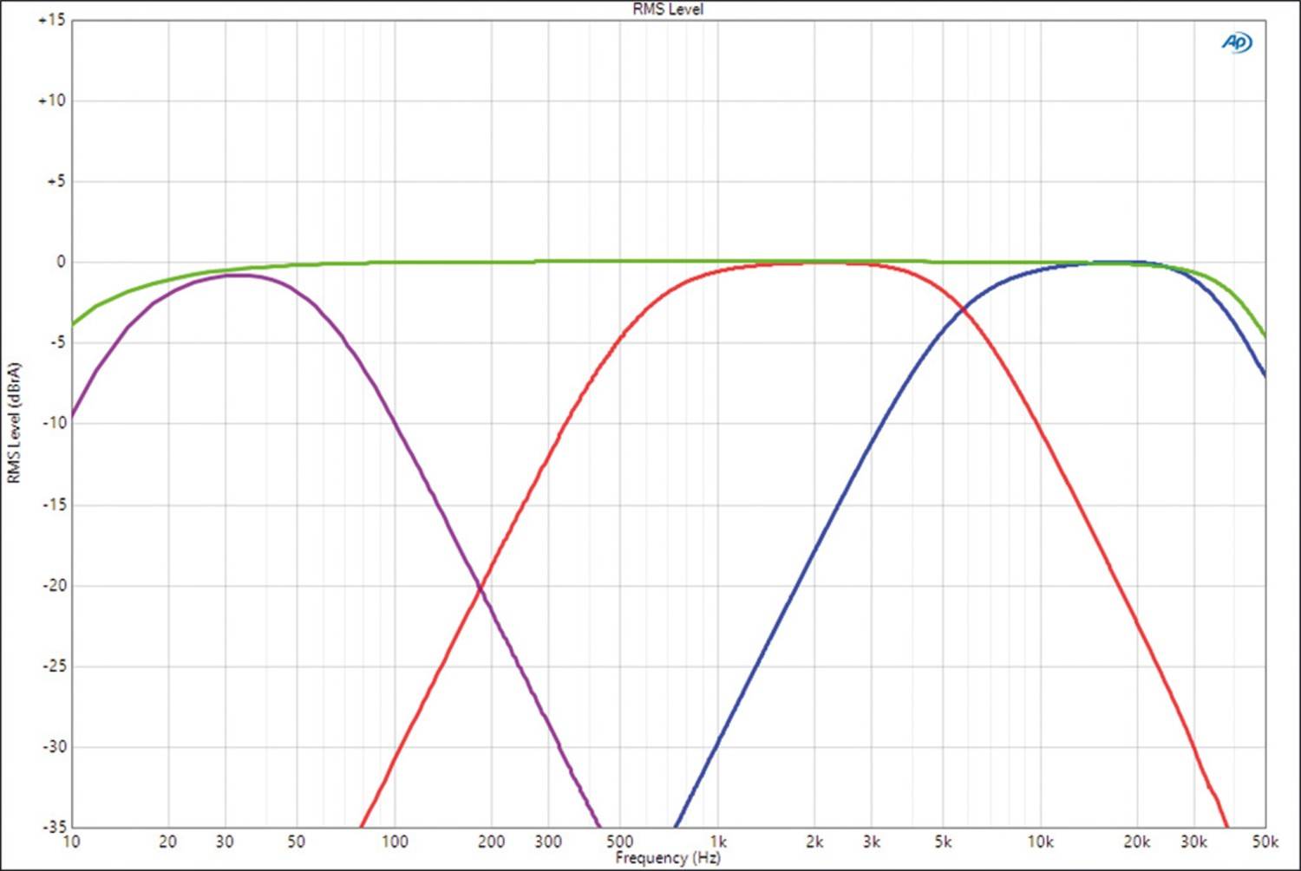
Task: Click the '-5' y-axis tick label
Action: pos(57,342)
